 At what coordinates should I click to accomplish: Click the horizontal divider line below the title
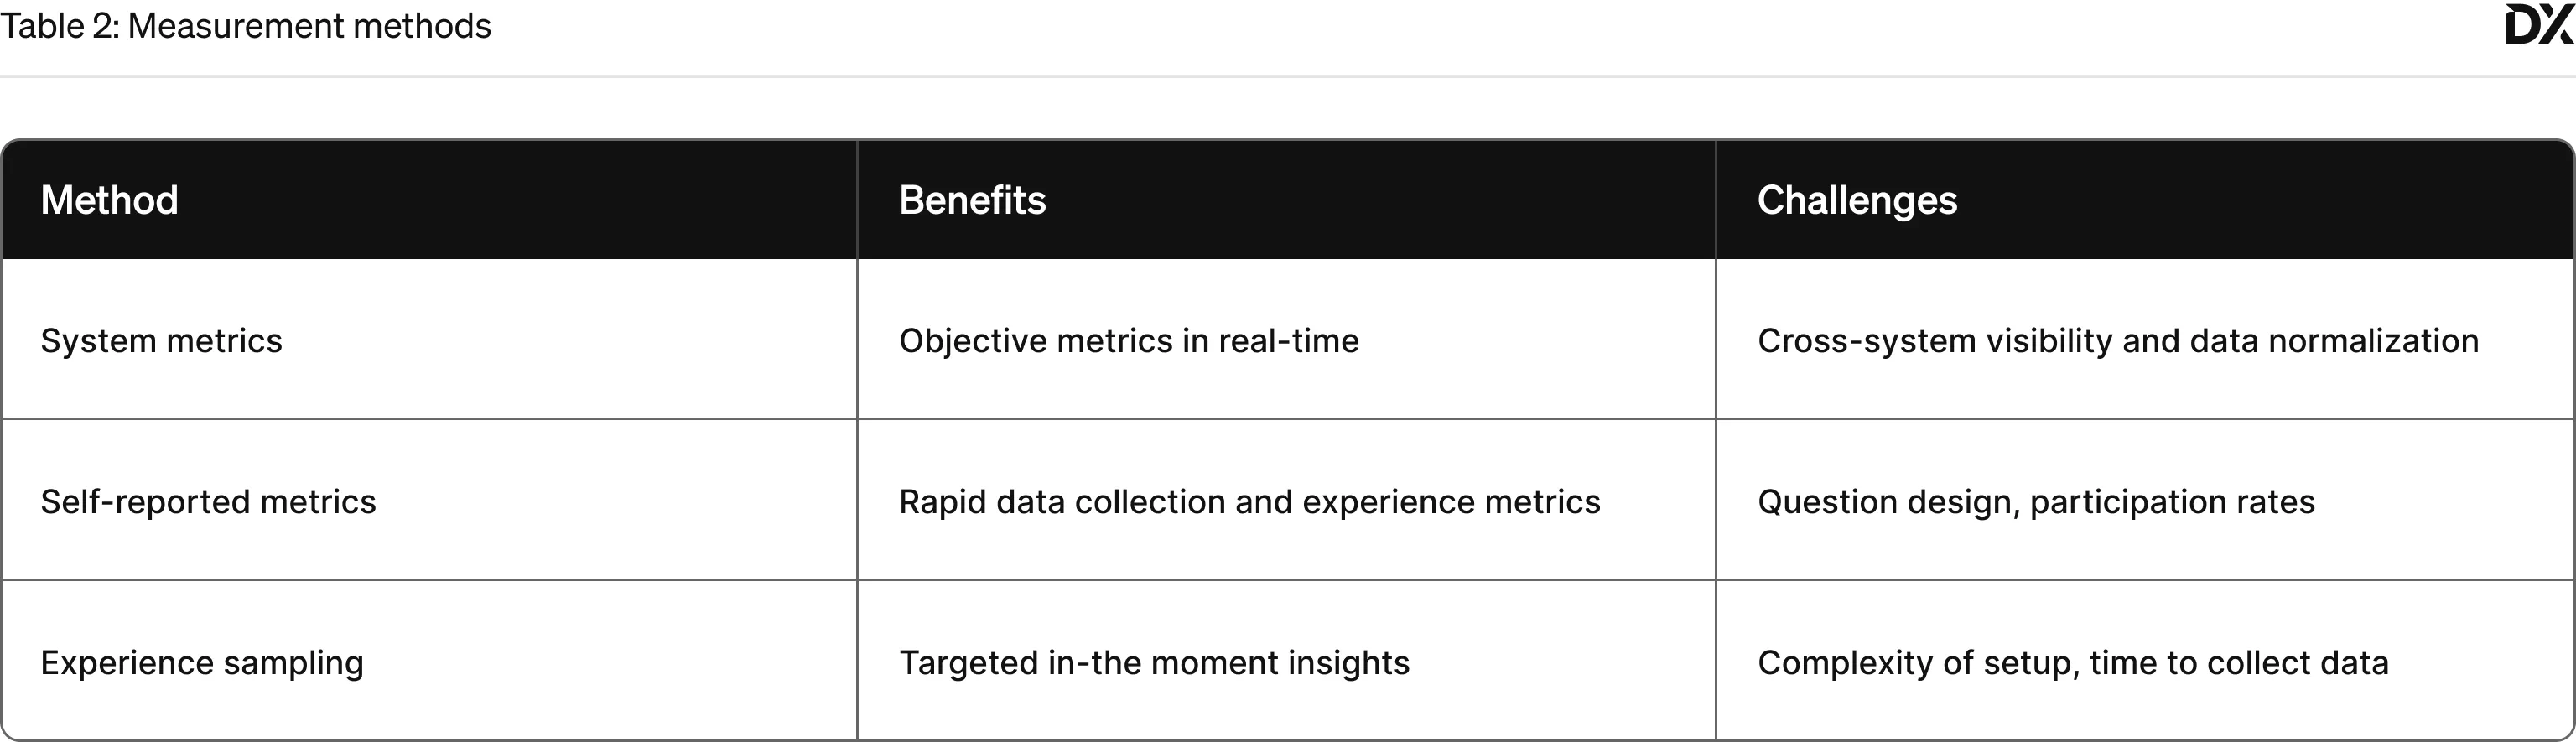1288,77
